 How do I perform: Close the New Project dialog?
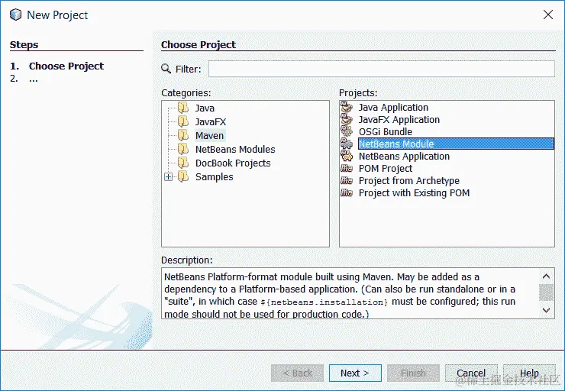(548, 15)
